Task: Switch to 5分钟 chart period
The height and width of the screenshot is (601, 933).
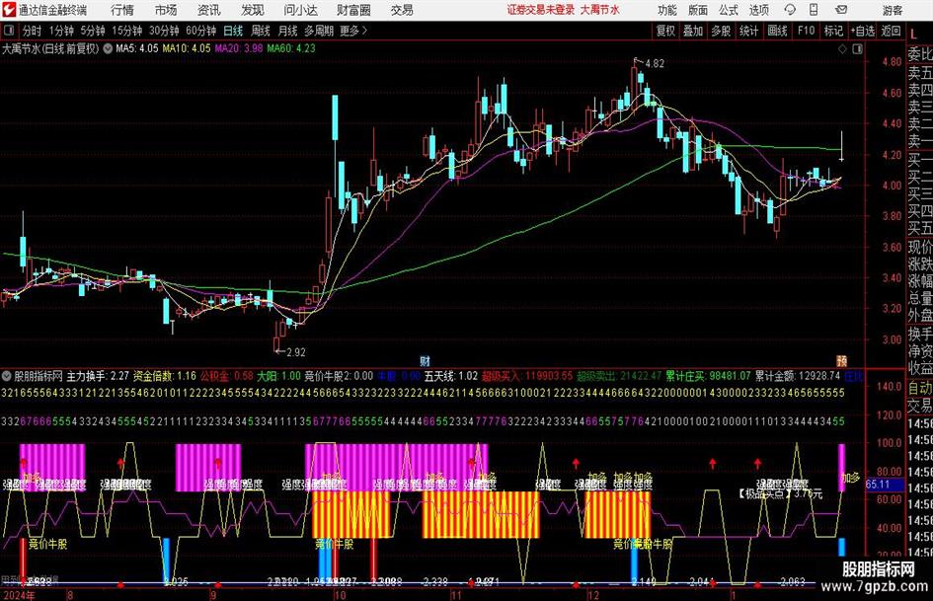Action: 93,31
